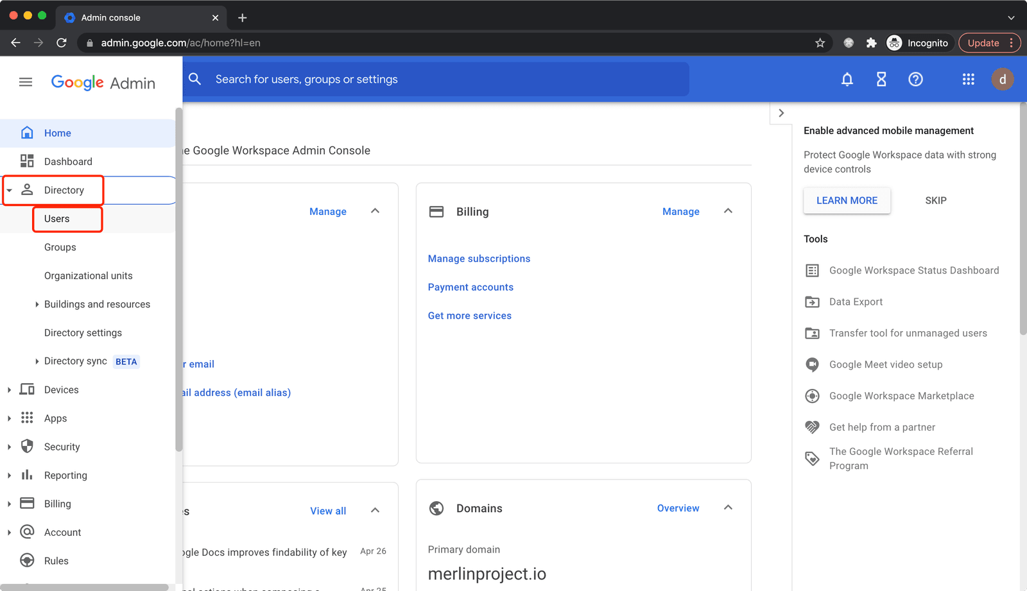This screenshot has width=1027, height=591.
Task: Click the search users, groups or settings field
Action: coord(436,79)
